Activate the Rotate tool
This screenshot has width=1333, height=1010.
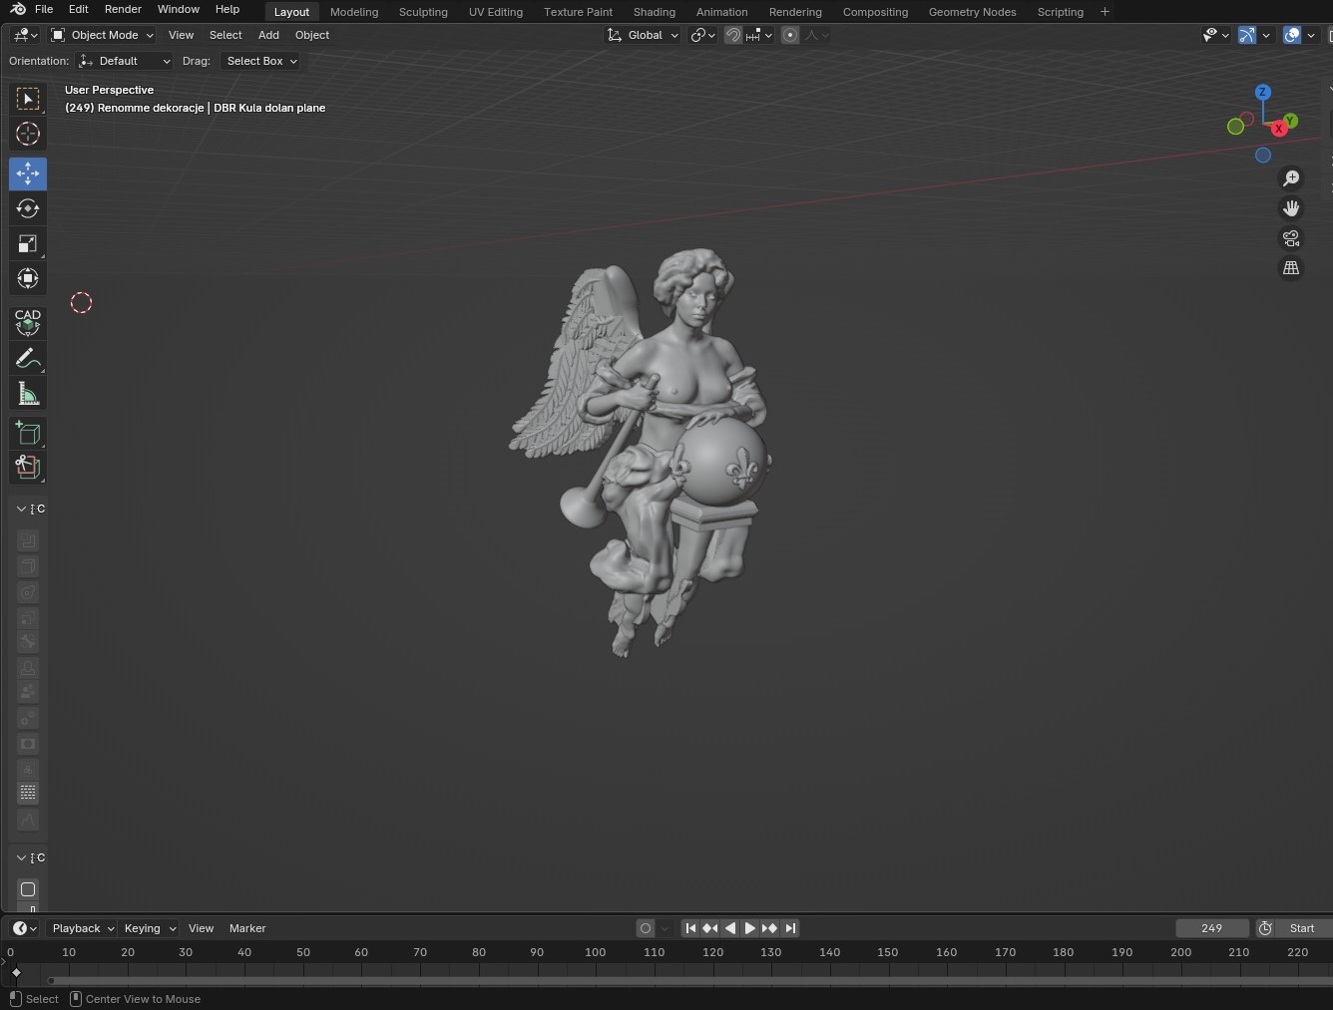(28, 208)
